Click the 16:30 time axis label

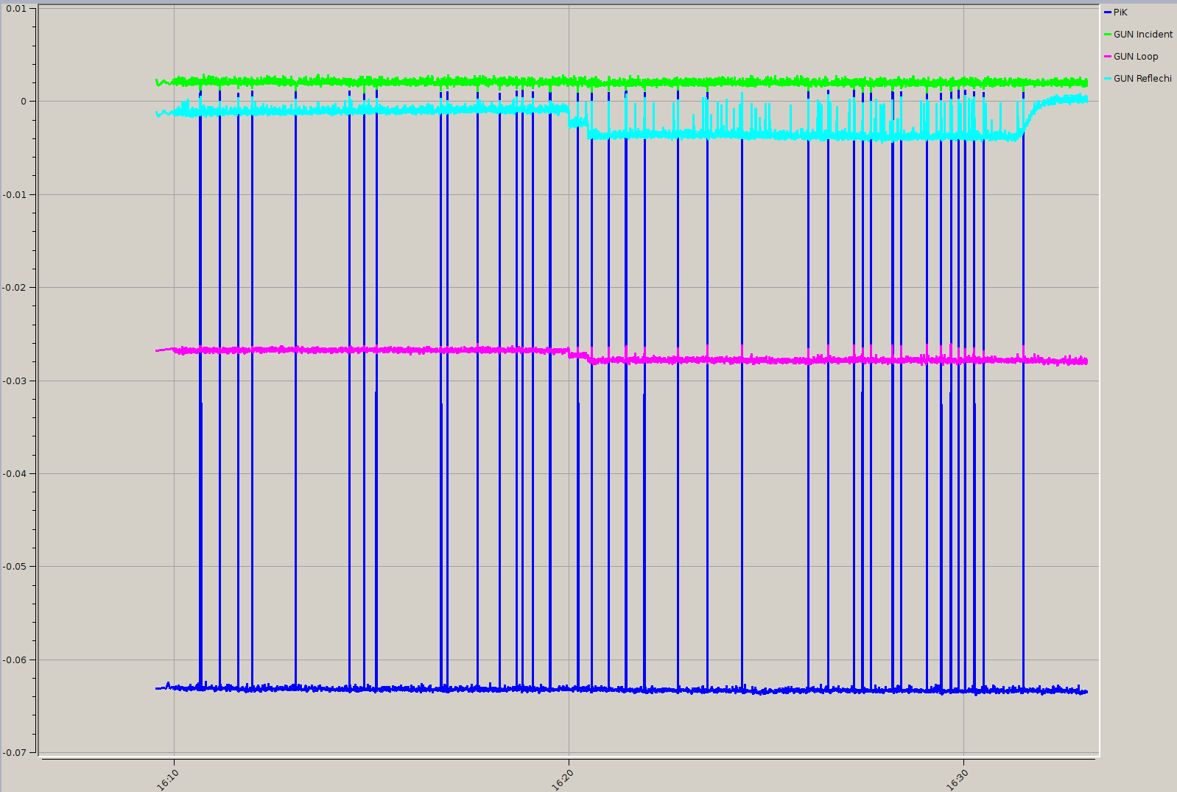point(958,779)
